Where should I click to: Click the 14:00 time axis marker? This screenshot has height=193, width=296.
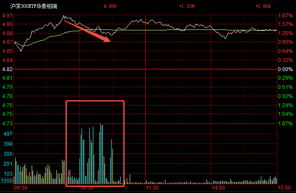[218, 188]
